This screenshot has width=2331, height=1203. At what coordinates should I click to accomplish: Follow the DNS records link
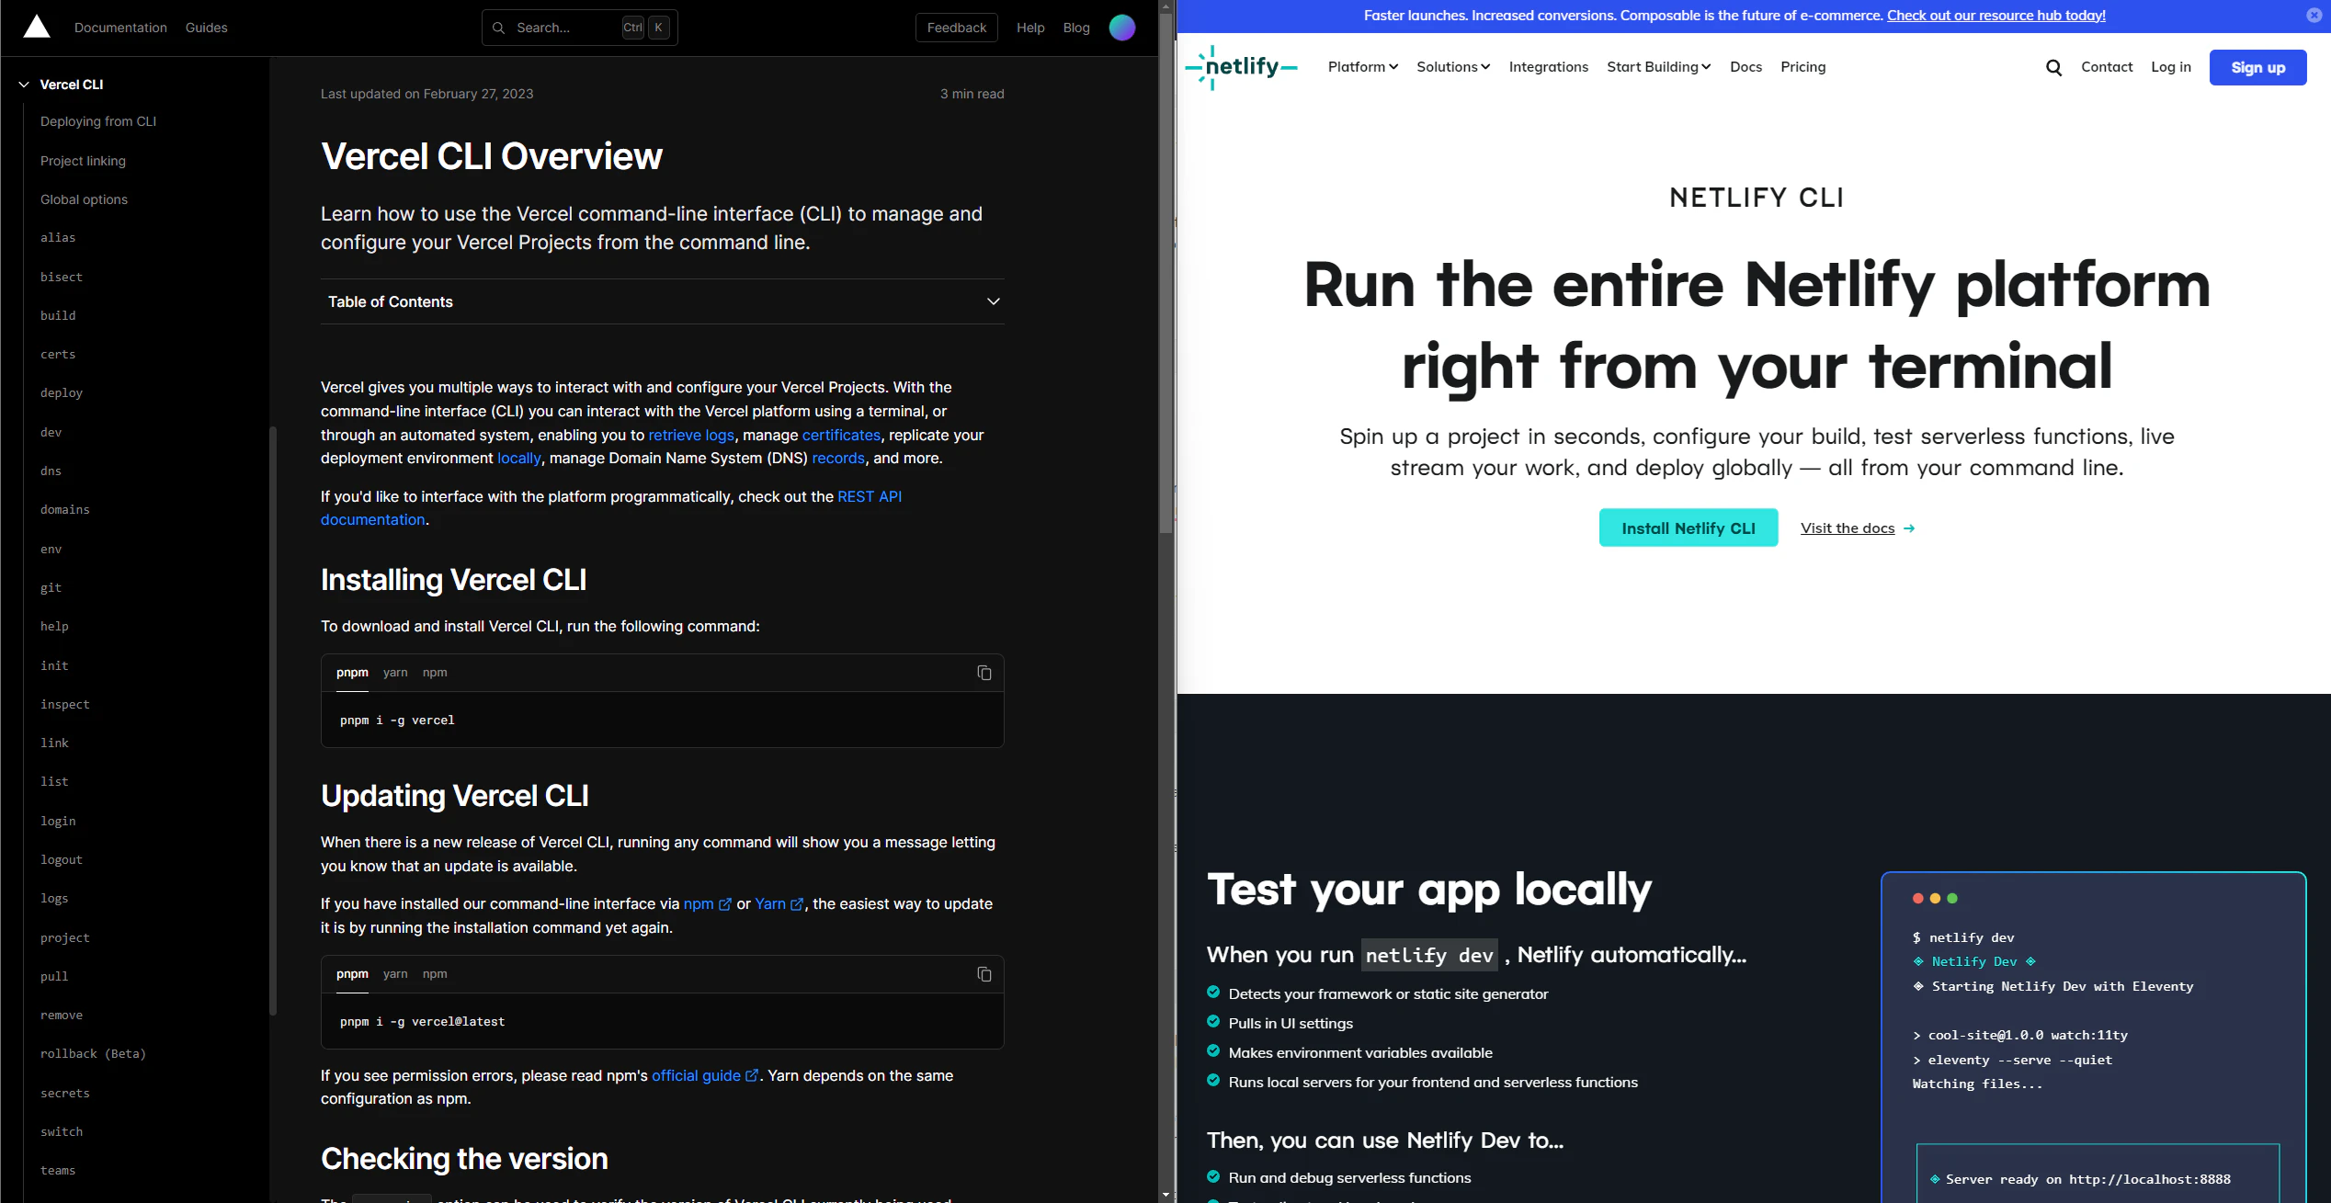click(x=838, y=458)
